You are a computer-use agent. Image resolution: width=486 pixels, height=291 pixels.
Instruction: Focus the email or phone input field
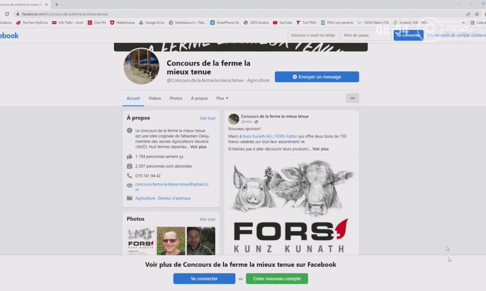click(x=313, y=35)
